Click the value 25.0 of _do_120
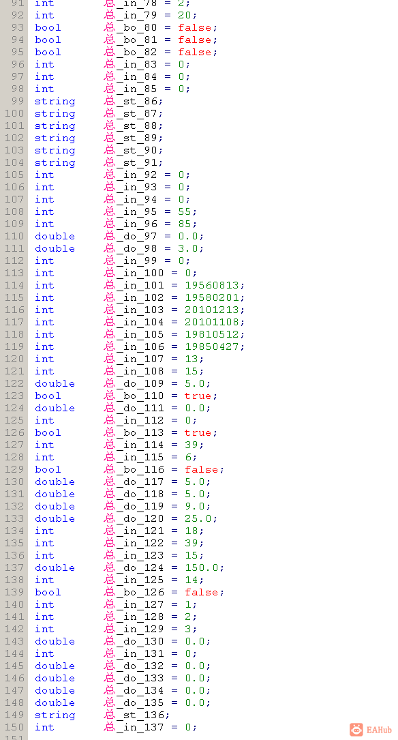The image size is (398, 740). (x=198, y=518)
